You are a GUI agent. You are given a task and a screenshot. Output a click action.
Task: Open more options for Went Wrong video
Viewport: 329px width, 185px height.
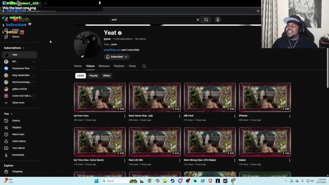tap(235, 160)
